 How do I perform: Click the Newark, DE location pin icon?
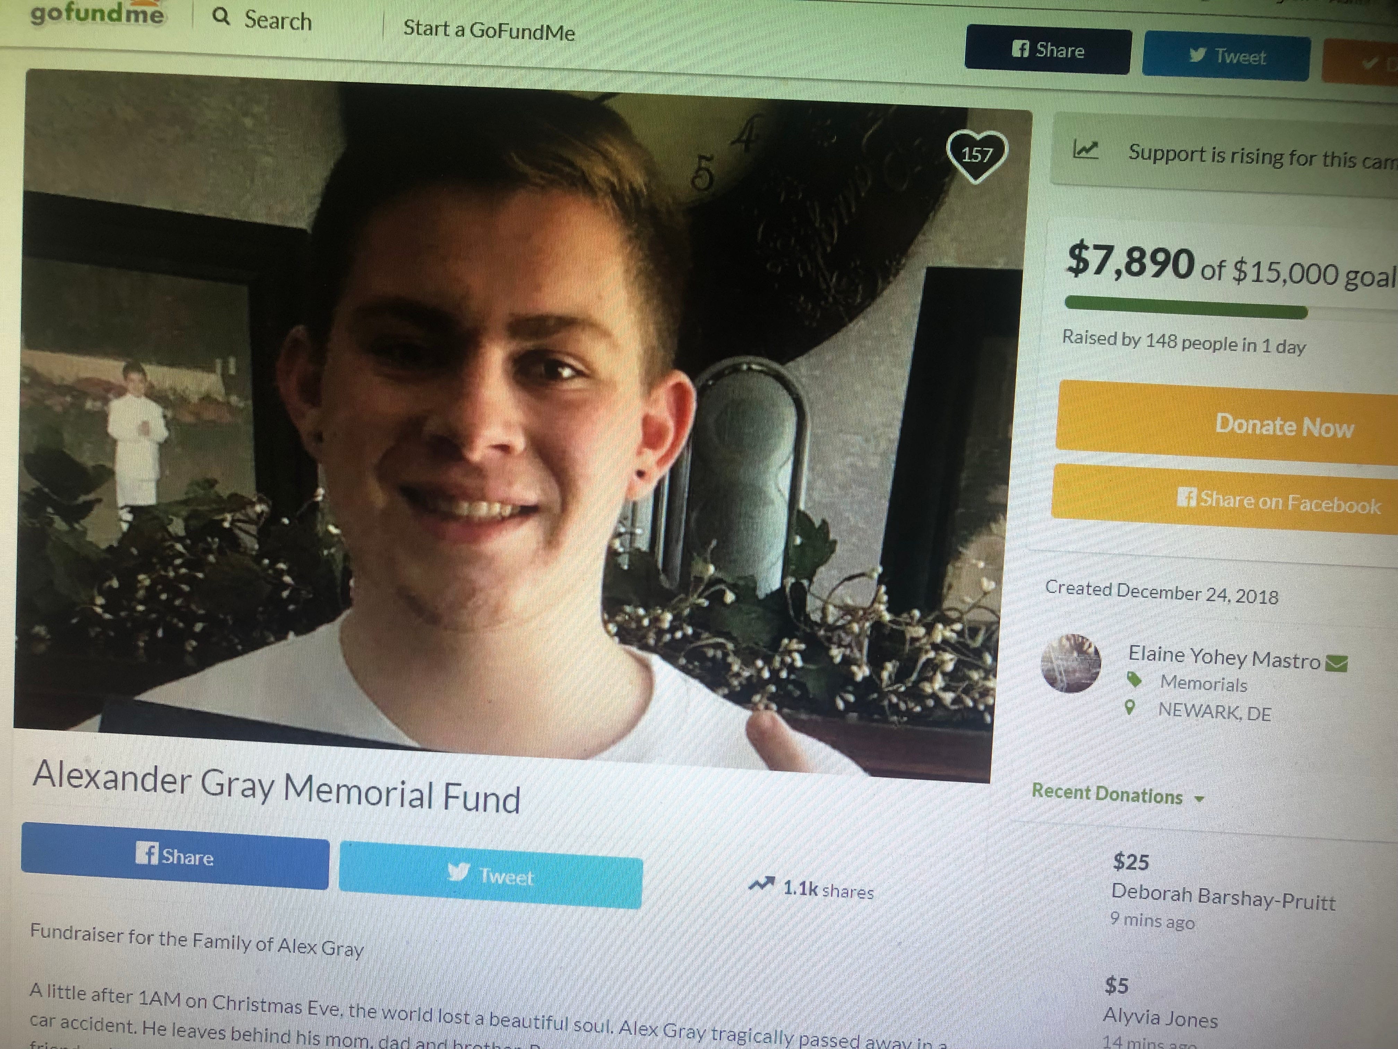pos(1130,708)
